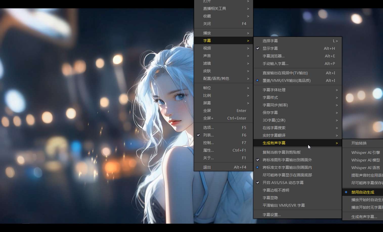The height and width of the screenshot is (232, 383).
Task: Click 关闭 F4 menu entry
Action: (223, 24)
